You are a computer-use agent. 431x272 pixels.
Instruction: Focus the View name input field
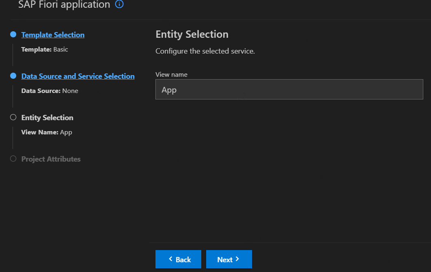pyautogui.click(x=289, y=89)
